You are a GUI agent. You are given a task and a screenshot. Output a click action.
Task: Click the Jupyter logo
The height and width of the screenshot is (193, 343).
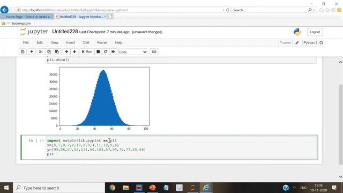[x=34, y=32]
